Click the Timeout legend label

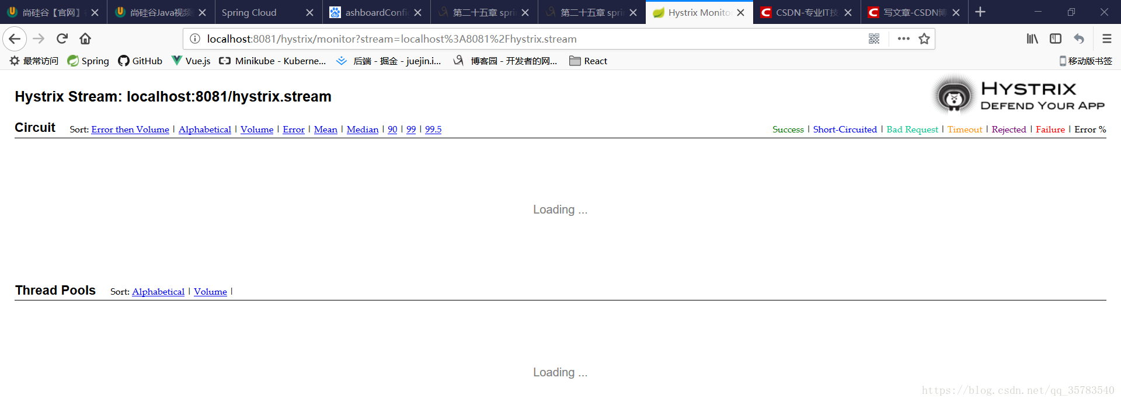[965, 130]
